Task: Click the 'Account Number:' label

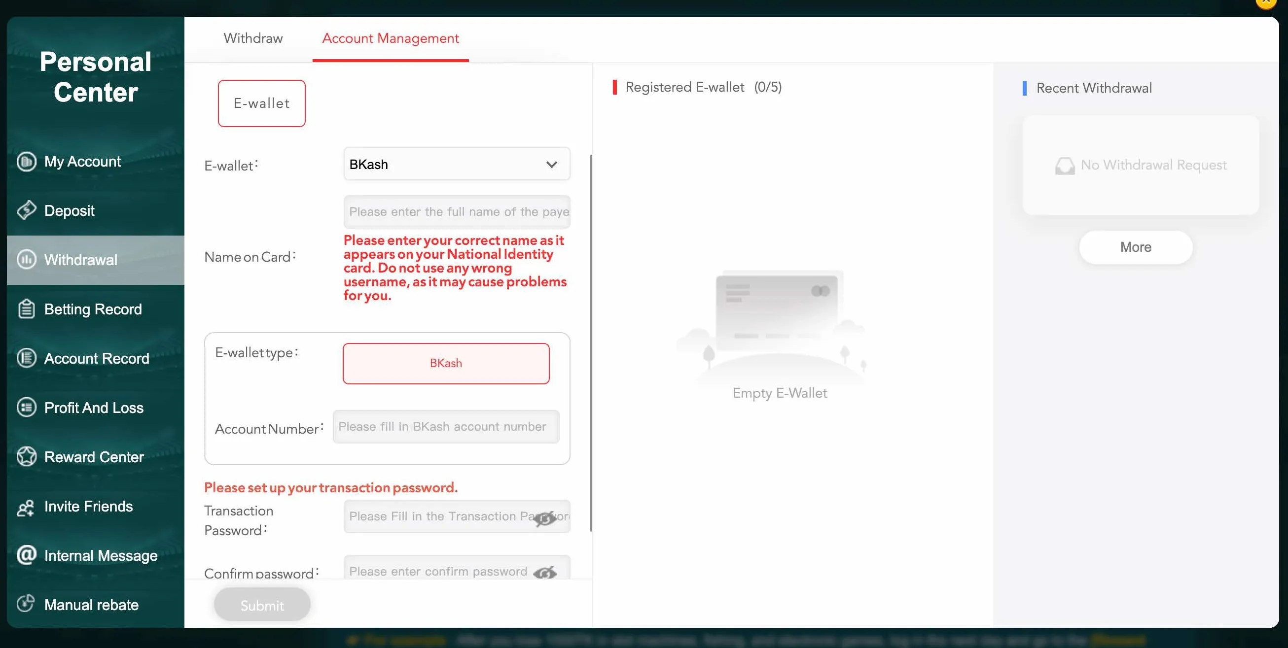Action: coord(270,429)
